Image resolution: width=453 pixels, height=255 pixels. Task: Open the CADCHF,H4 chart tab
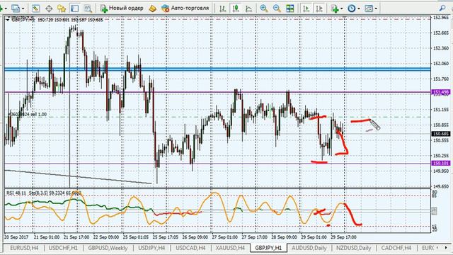[396, 248]
